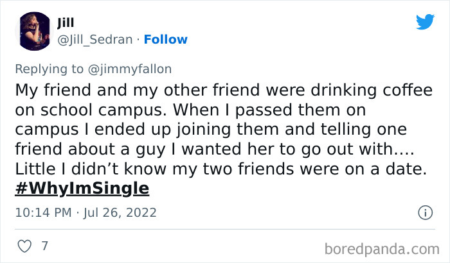
Task: Click the Twitter bird logo
Action: pos(425,22)
